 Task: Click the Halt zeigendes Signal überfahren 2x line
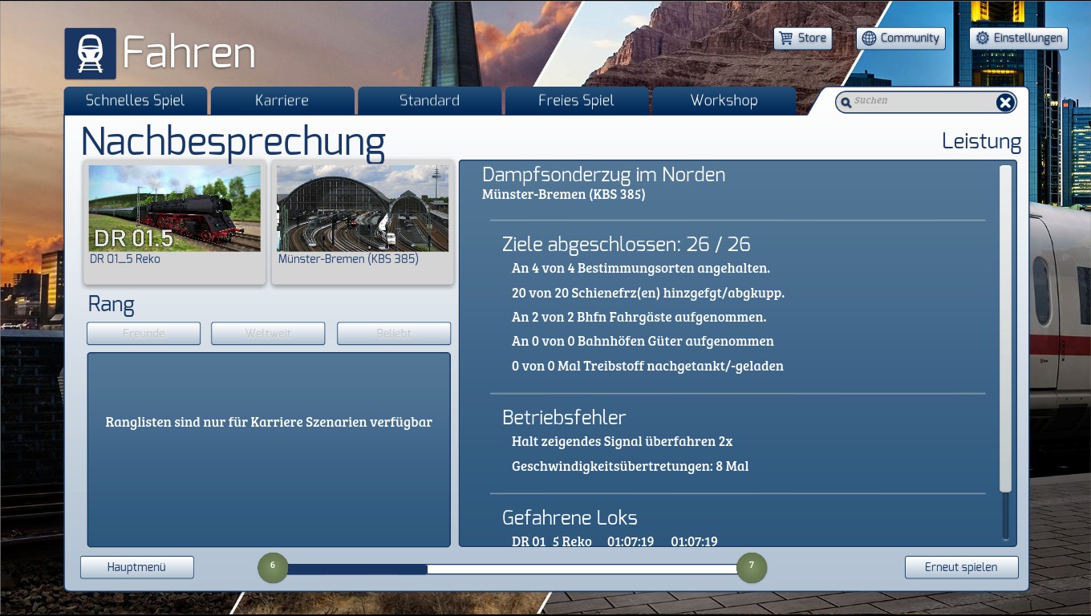click(623, 441)
